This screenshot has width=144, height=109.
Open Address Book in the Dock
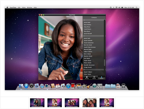tap(53, 86)
